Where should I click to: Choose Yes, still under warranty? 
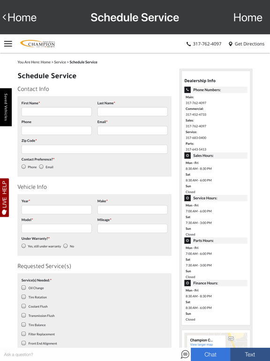point(23,246)
